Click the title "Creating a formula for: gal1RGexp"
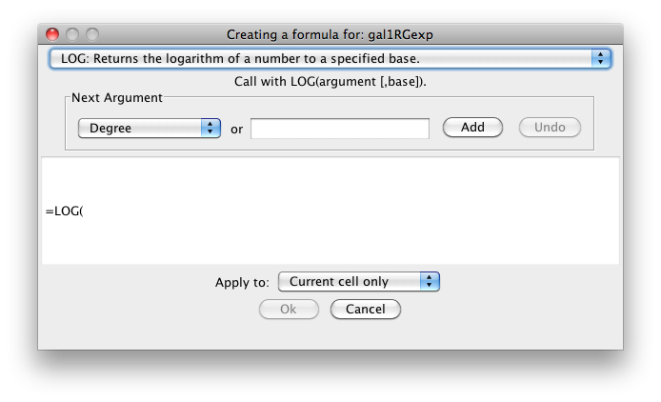Screen dimensions: 661x402 pyautogui.click(x=330, y=34)
